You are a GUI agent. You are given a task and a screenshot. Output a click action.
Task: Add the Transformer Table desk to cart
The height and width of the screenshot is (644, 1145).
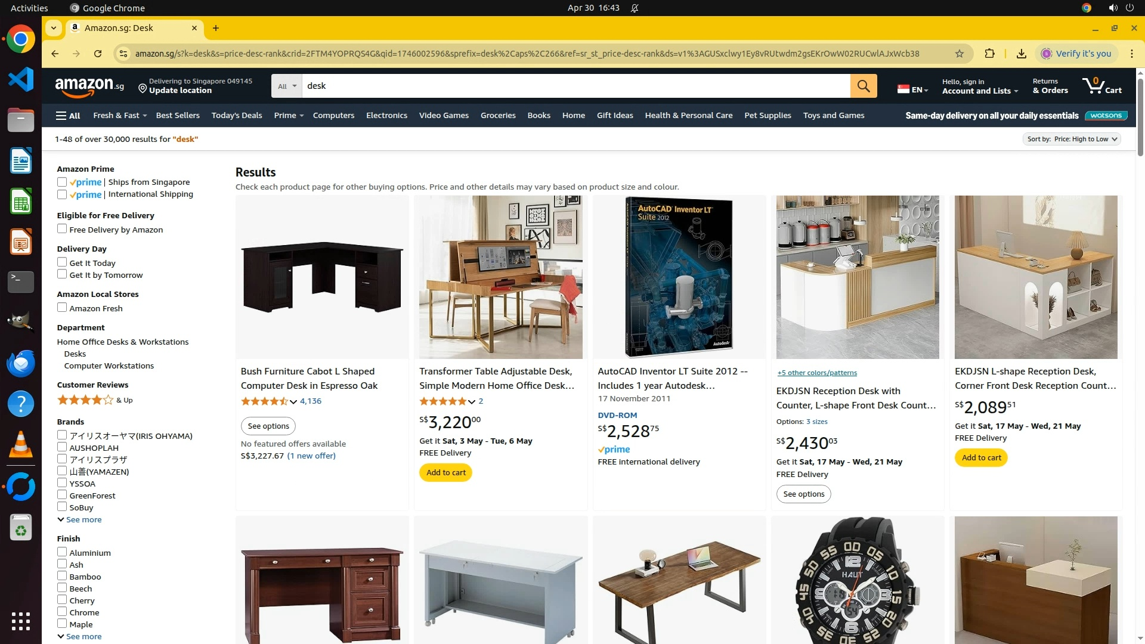[445, 472]
